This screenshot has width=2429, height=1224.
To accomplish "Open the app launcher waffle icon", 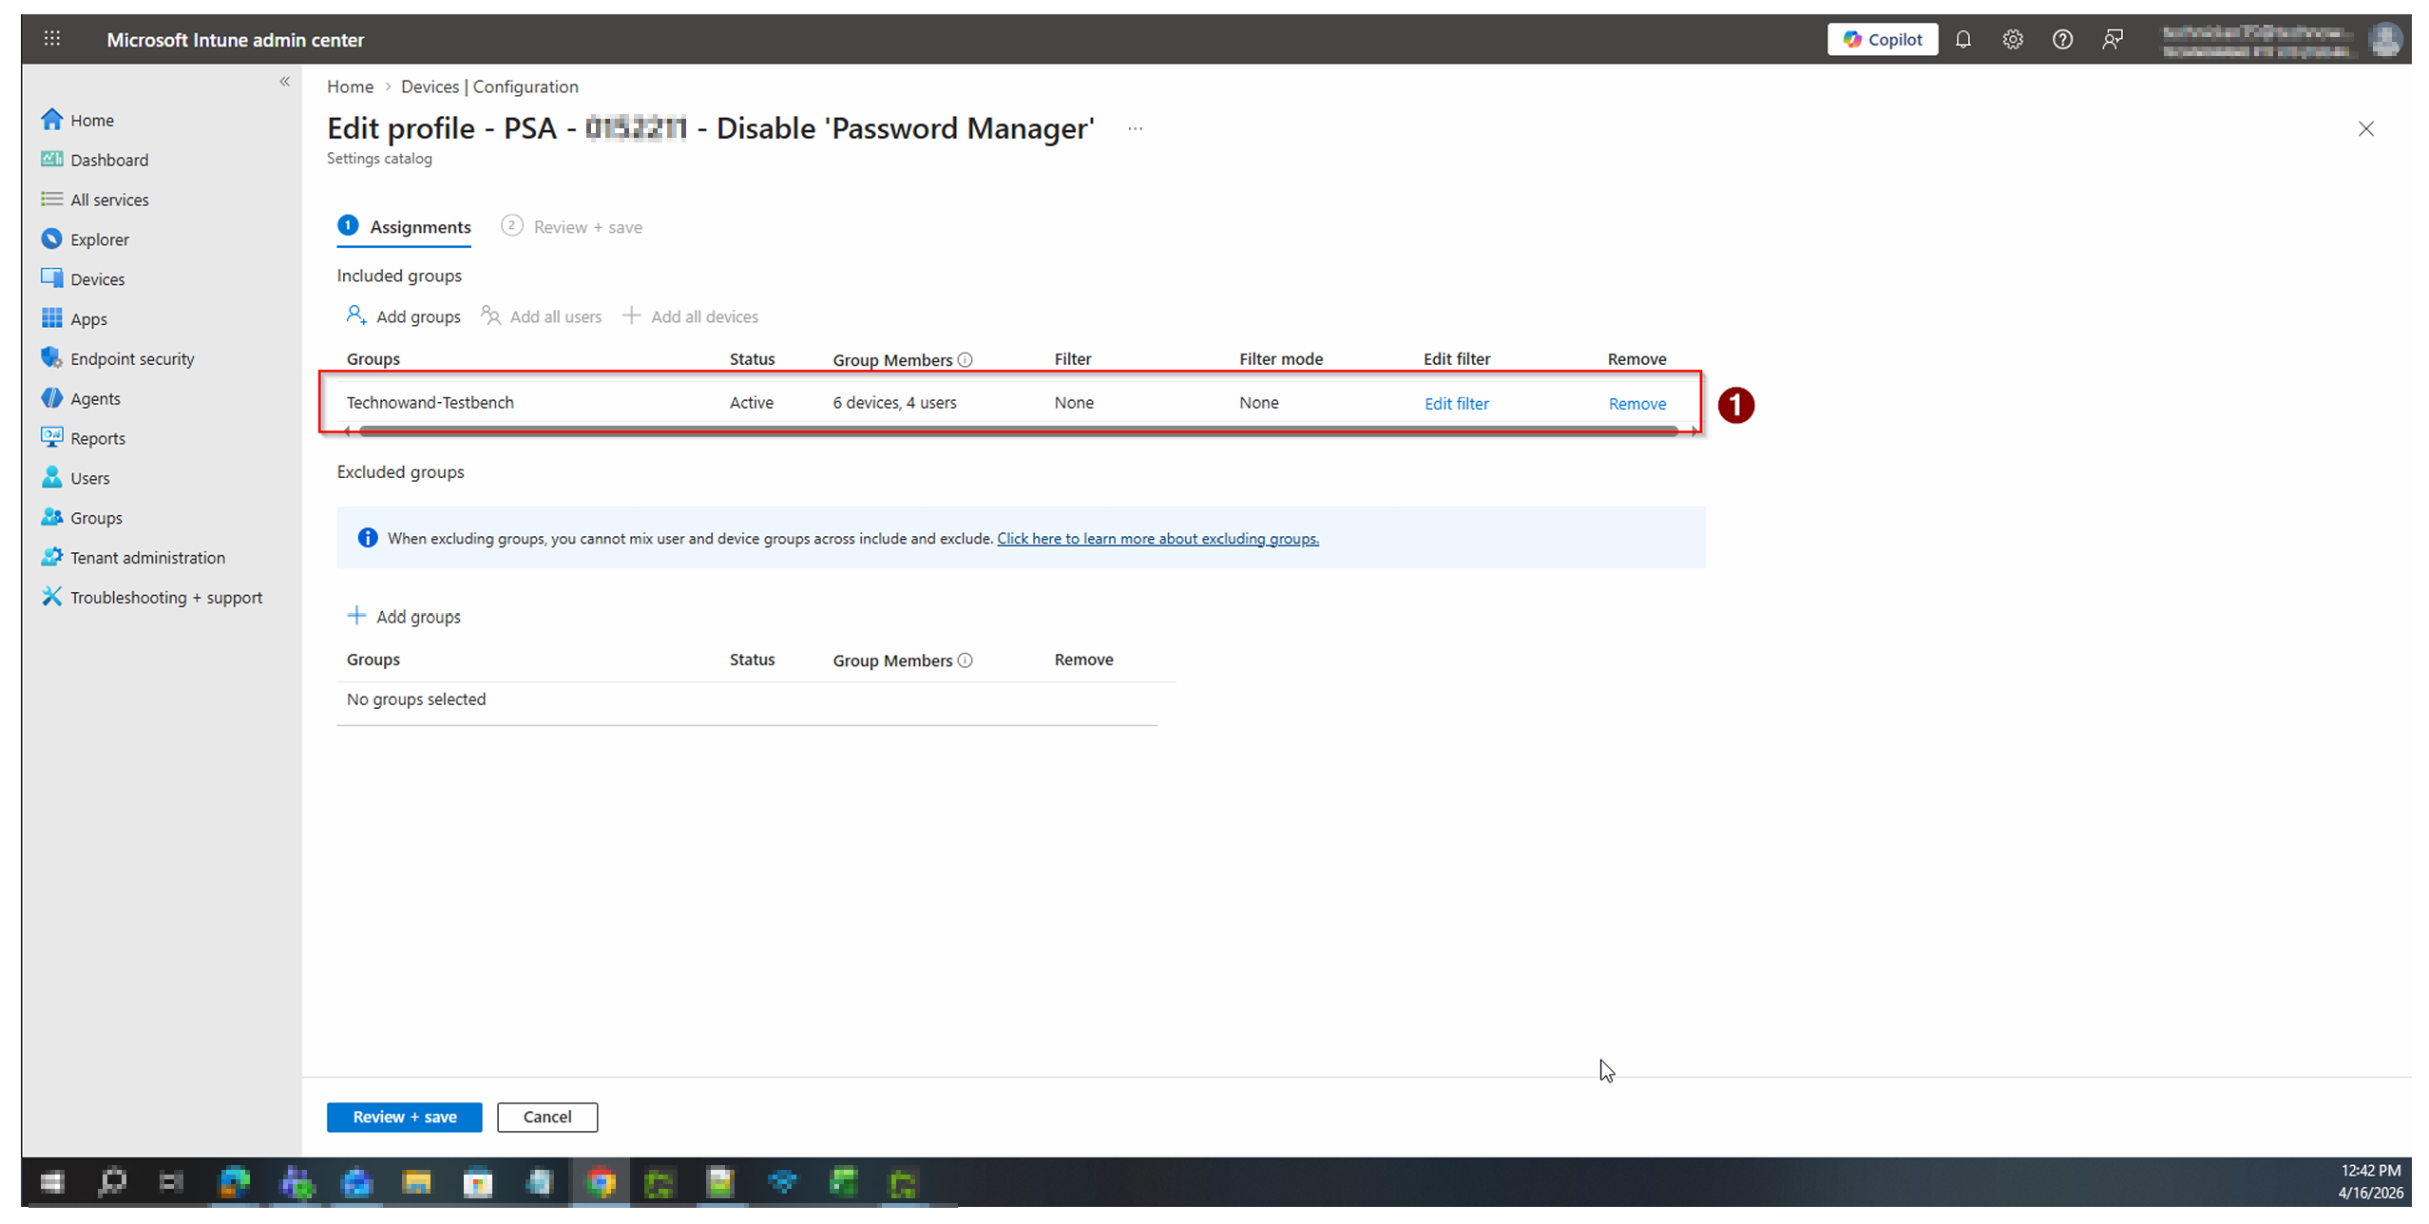I will tap(52, 39).
